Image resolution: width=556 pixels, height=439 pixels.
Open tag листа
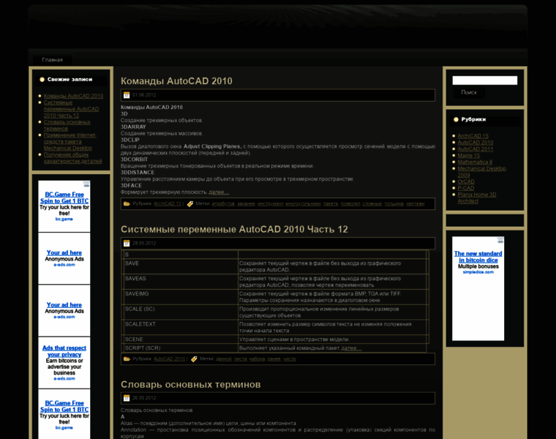point(241,359)
